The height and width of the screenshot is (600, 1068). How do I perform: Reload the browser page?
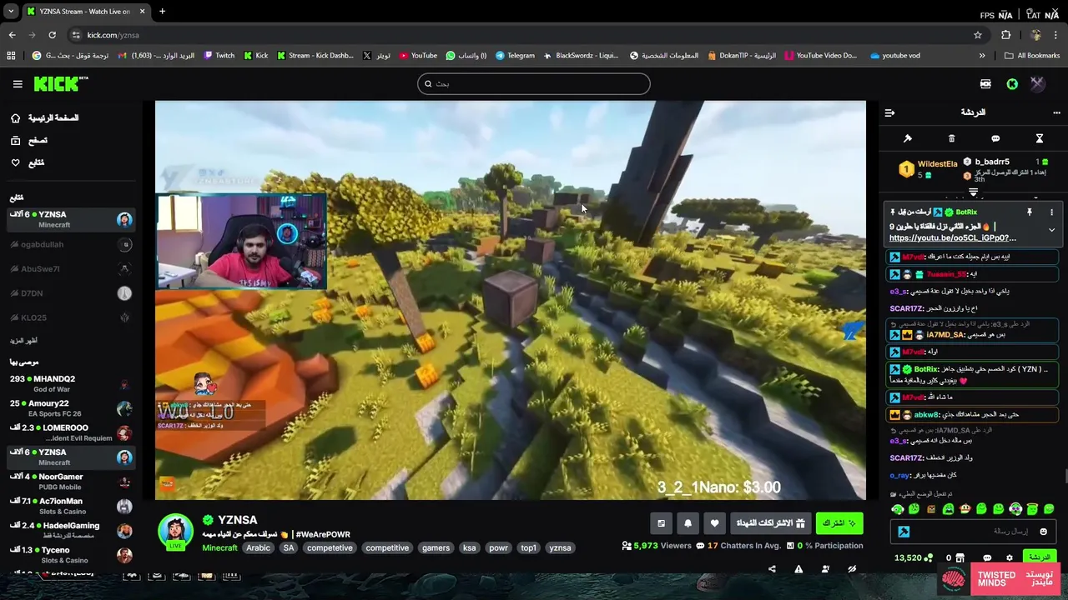[52, 35]
